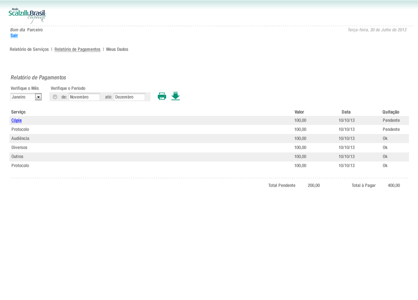Go to the Meus Dados page
This screenshot has width=418, height=300.
tap(117, 49)
